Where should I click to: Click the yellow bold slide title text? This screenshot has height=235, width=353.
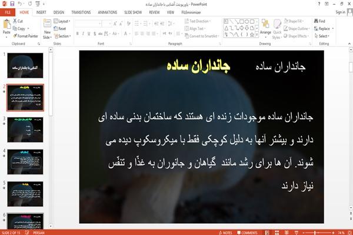click(198, 66)
